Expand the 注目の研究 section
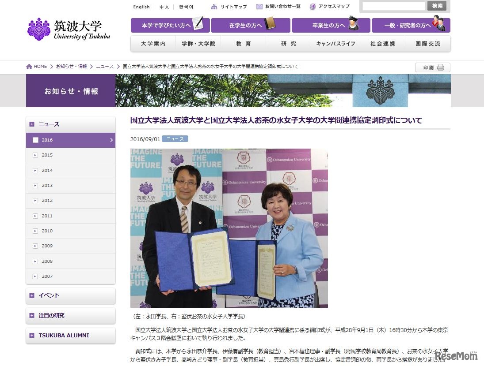Image resolution: width=484 pixels, height=366 pixels. (71, 316)
